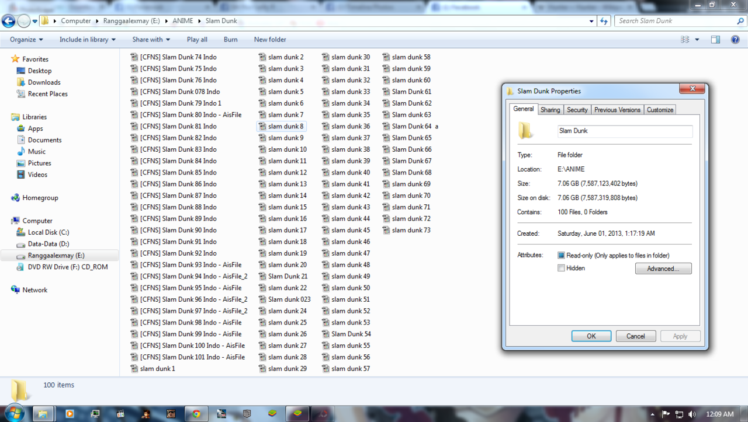Click Cancel in Slam Dunk Properties
748x422 pixels.
click(636, 336)
